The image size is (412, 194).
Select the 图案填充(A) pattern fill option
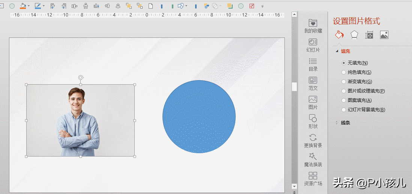point(356,100)
